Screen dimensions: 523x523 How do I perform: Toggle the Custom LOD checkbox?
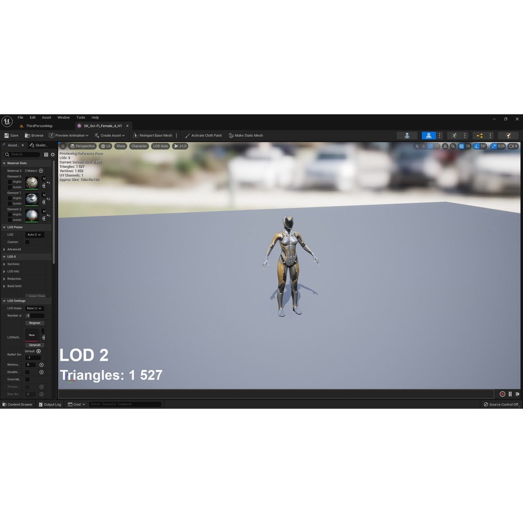(27, 242)
